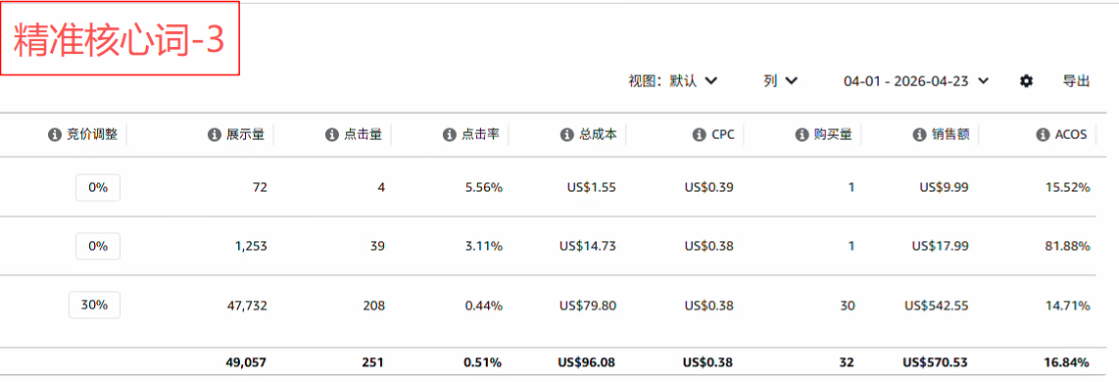Open the 视图: 默认 dropdown

(672, 81)
